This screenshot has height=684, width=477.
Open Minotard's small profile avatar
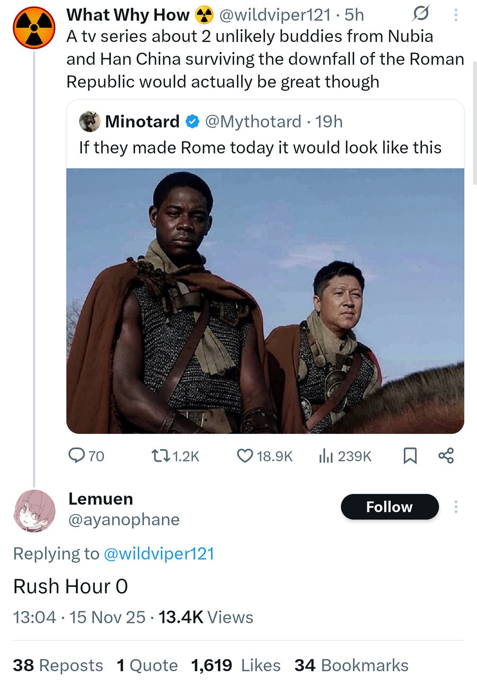(x=90, y=122)
